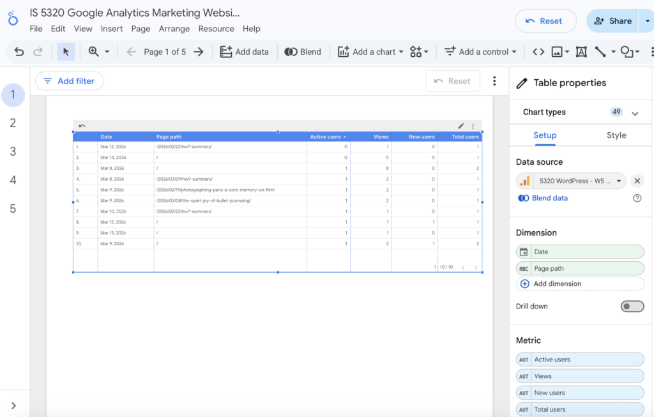Expand the Chart types section
654x417 pixels.
pos(635,113)
